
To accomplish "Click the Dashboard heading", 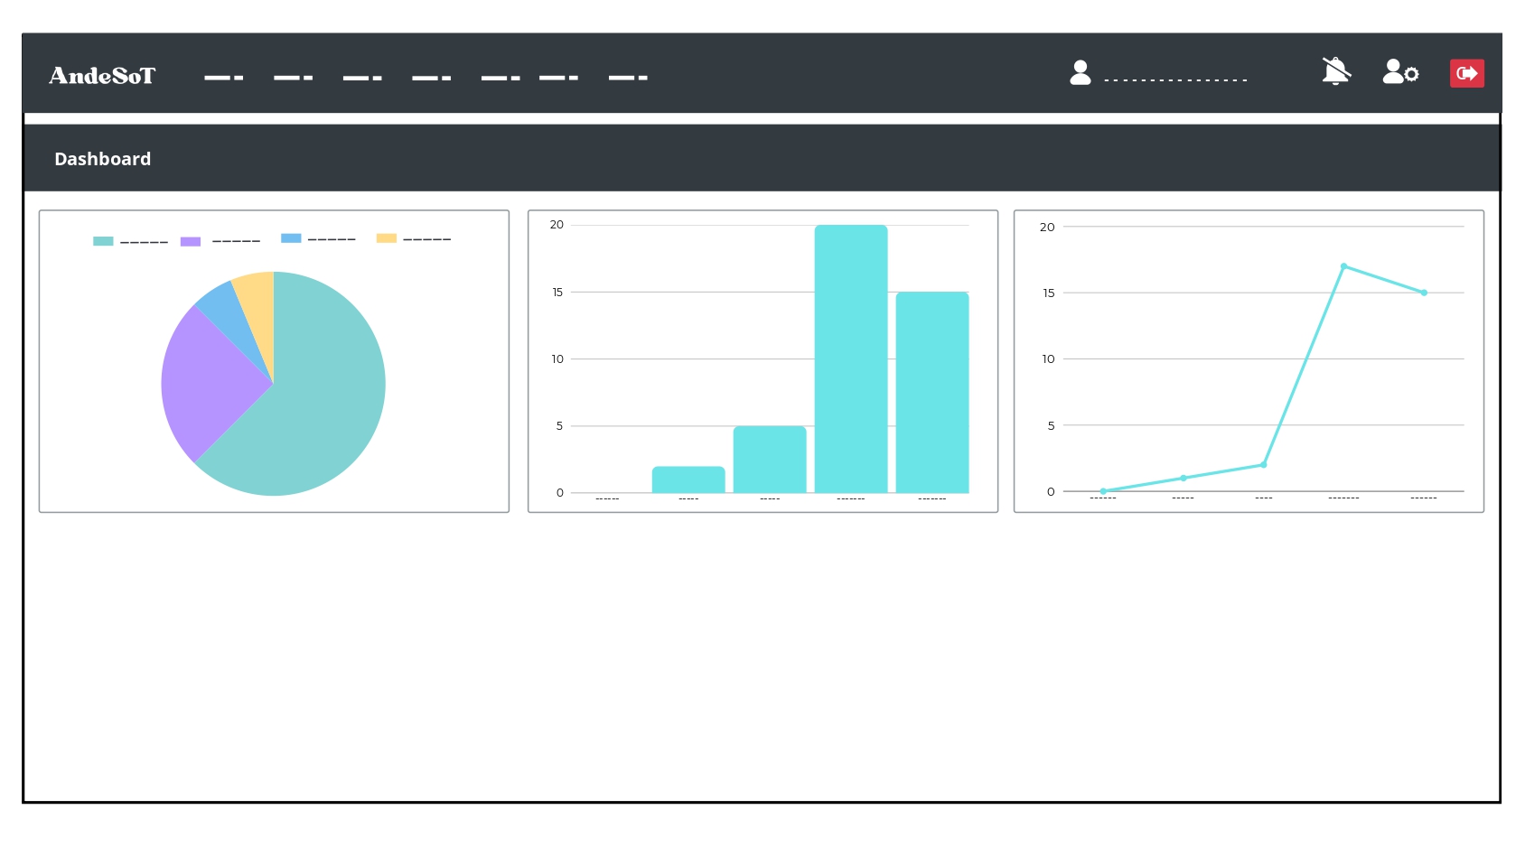I will coord(103,159).
